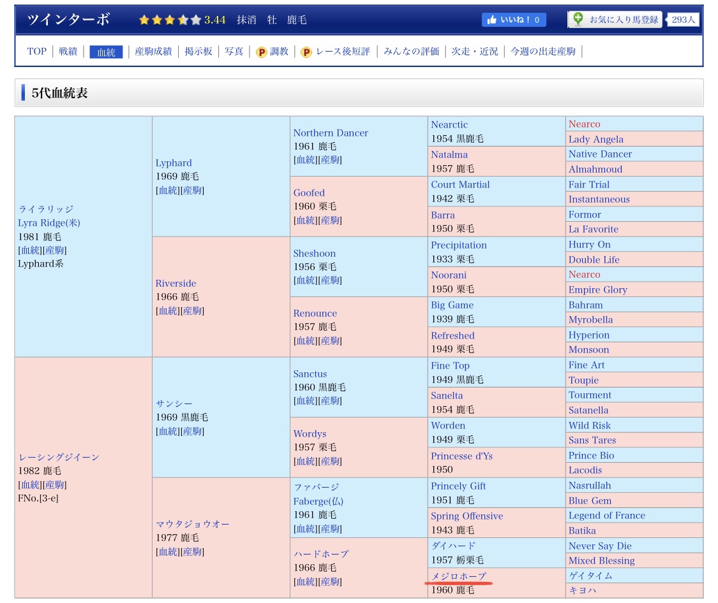718x603 pixels.
Task: Open the Precipitation horse link
Action: pos(459,245)
